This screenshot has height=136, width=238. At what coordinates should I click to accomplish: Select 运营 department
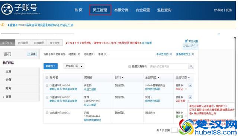(x=8, y=71)
